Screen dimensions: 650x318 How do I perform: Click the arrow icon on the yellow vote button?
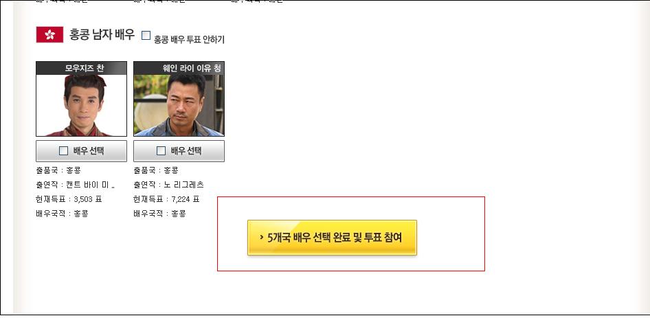click(x=262, y=238)
